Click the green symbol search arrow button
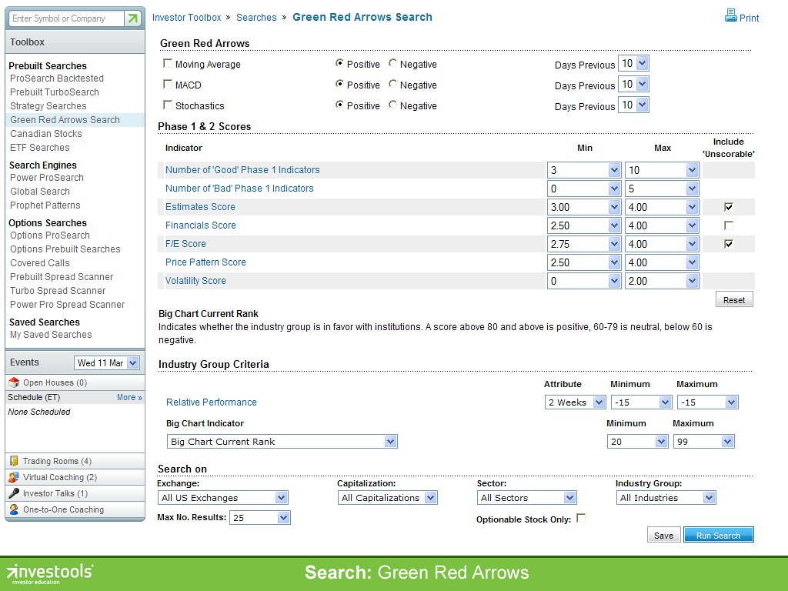The height and width of the screenshot is (591, 788). coord(132,17)
